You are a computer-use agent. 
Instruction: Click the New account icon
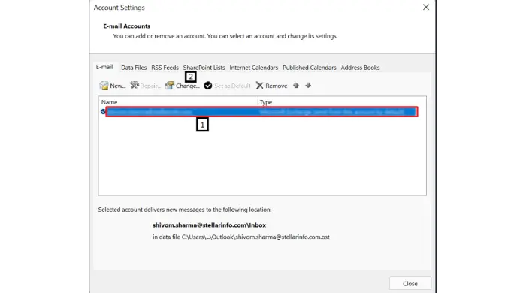104,86
